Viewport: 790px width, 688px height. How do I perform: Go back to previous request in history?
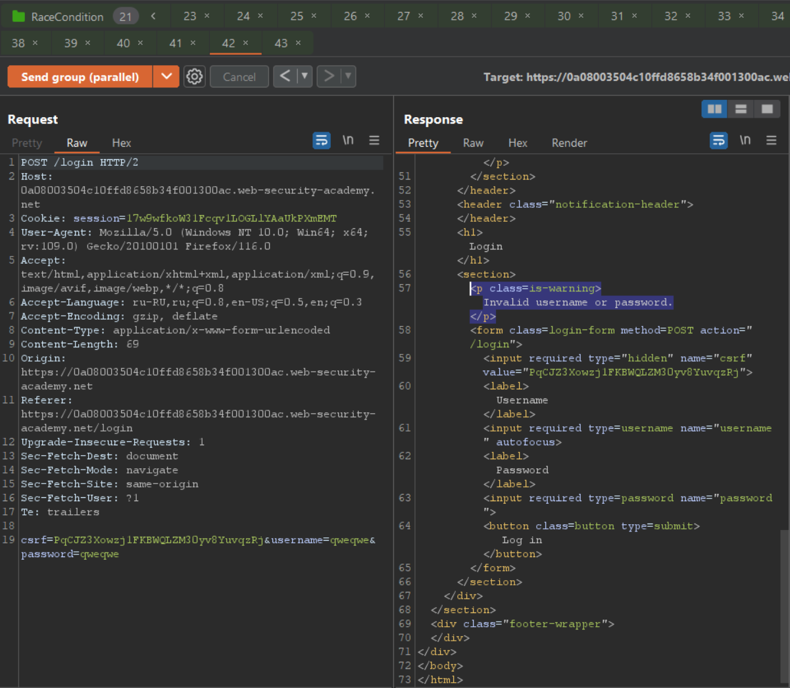point(285,77)
